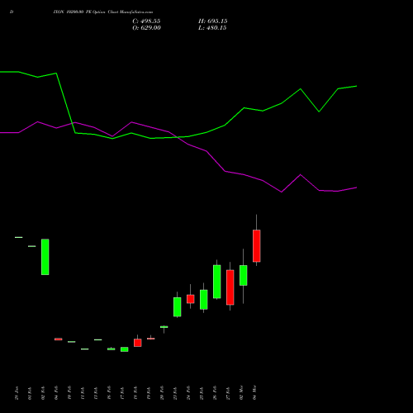This screenshot has width=413, height=413.
Task: Click the long red candlestick for 27 Feb
Action: 230,287
